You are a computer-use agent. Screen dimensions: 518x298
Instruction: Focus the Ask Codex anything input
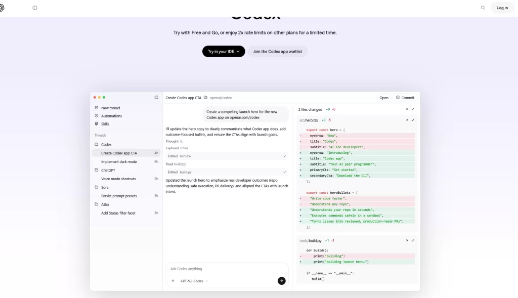pos(227,269)
